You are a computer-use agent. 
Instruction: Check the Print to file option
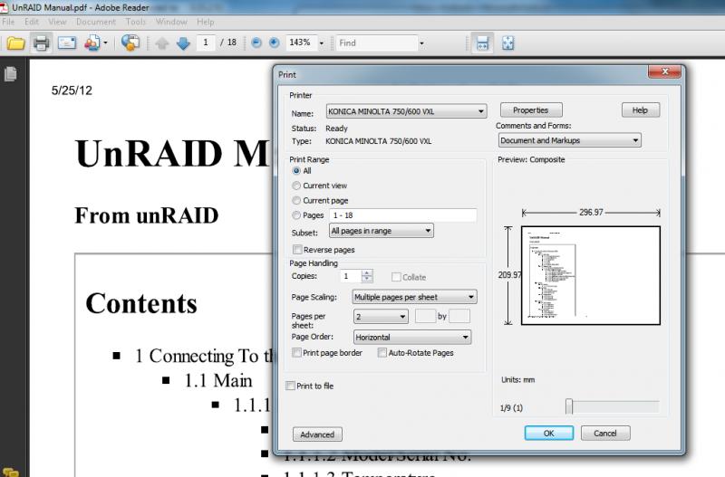click(x=291, y=386)
